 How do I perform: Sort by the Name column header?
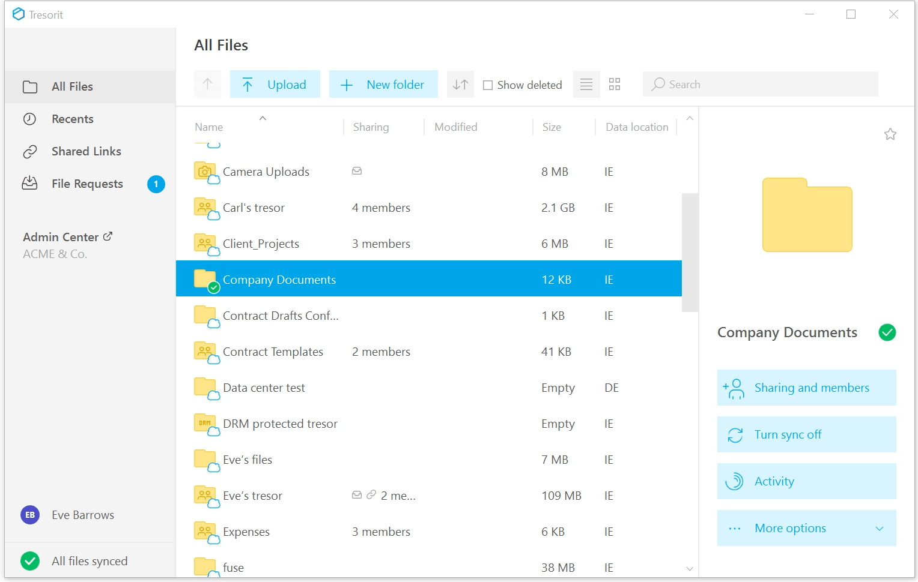(208, 127)
